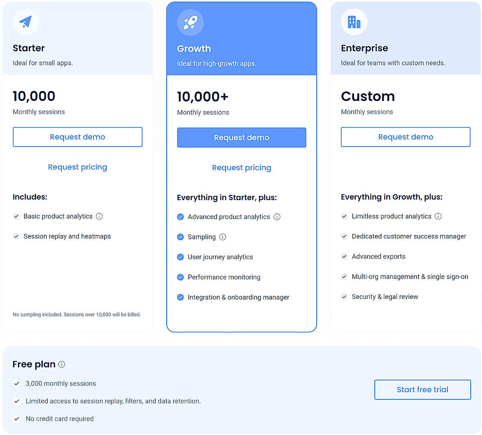Click the checkmark beside Session replay and heatmaps
The image size is (482, 435).
pyautogui.click(x=16, y=236)
